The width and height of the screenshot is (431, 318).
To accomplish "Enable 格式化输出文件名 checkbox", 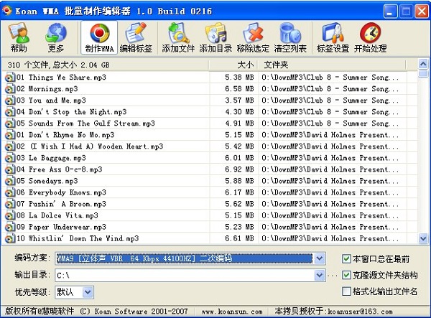I will (346, 291).
